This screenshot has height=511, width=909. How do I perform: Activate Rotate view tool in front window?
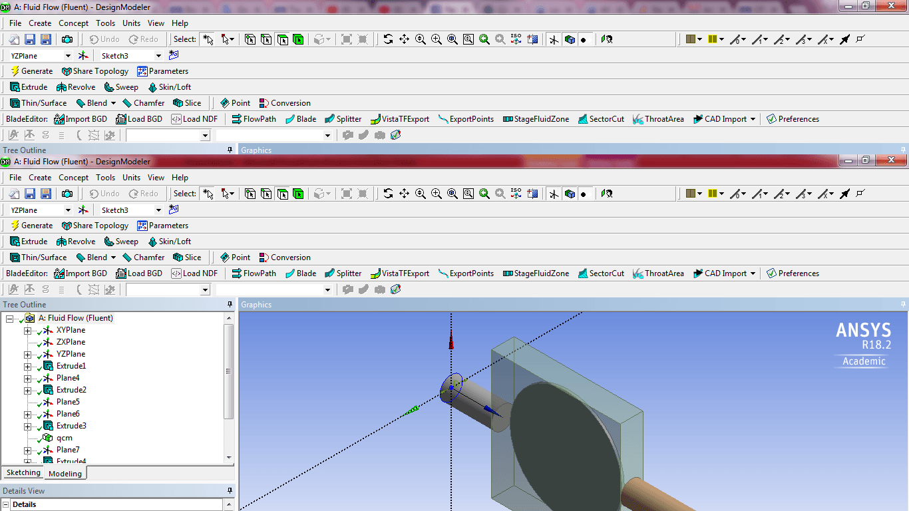pyautogui.click(x=389, y=194)
